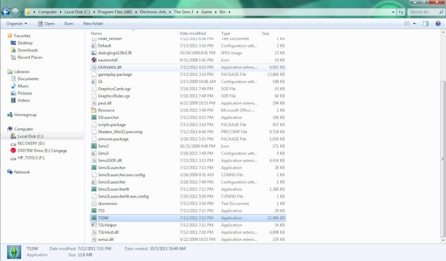Click the Sims3LauncherW application icon
This screenshot has width=446, height=261.
[x=94, y=189]
